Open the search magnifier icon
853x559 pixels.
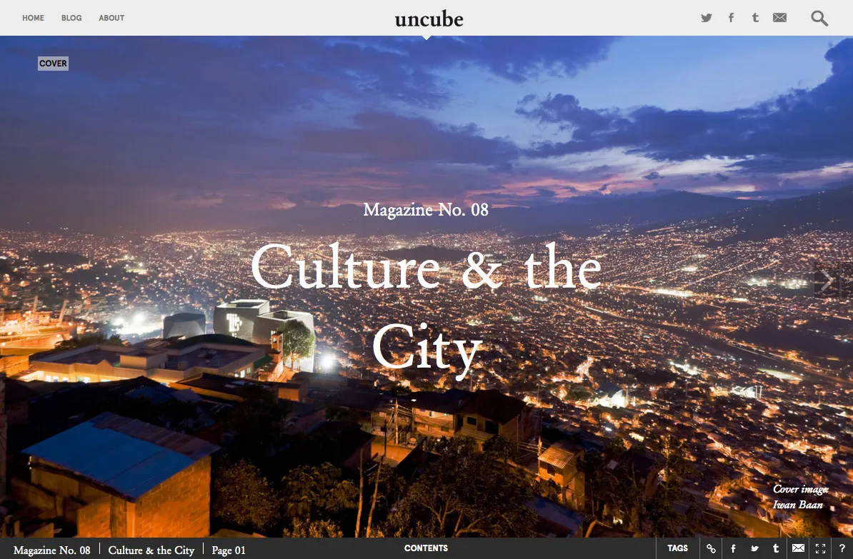[819, 19]
